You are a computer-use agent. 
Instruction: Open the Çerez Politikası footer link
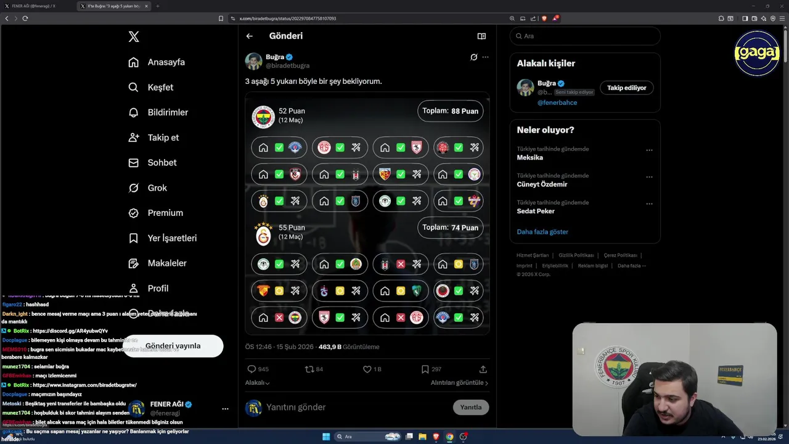click(620, 255)
